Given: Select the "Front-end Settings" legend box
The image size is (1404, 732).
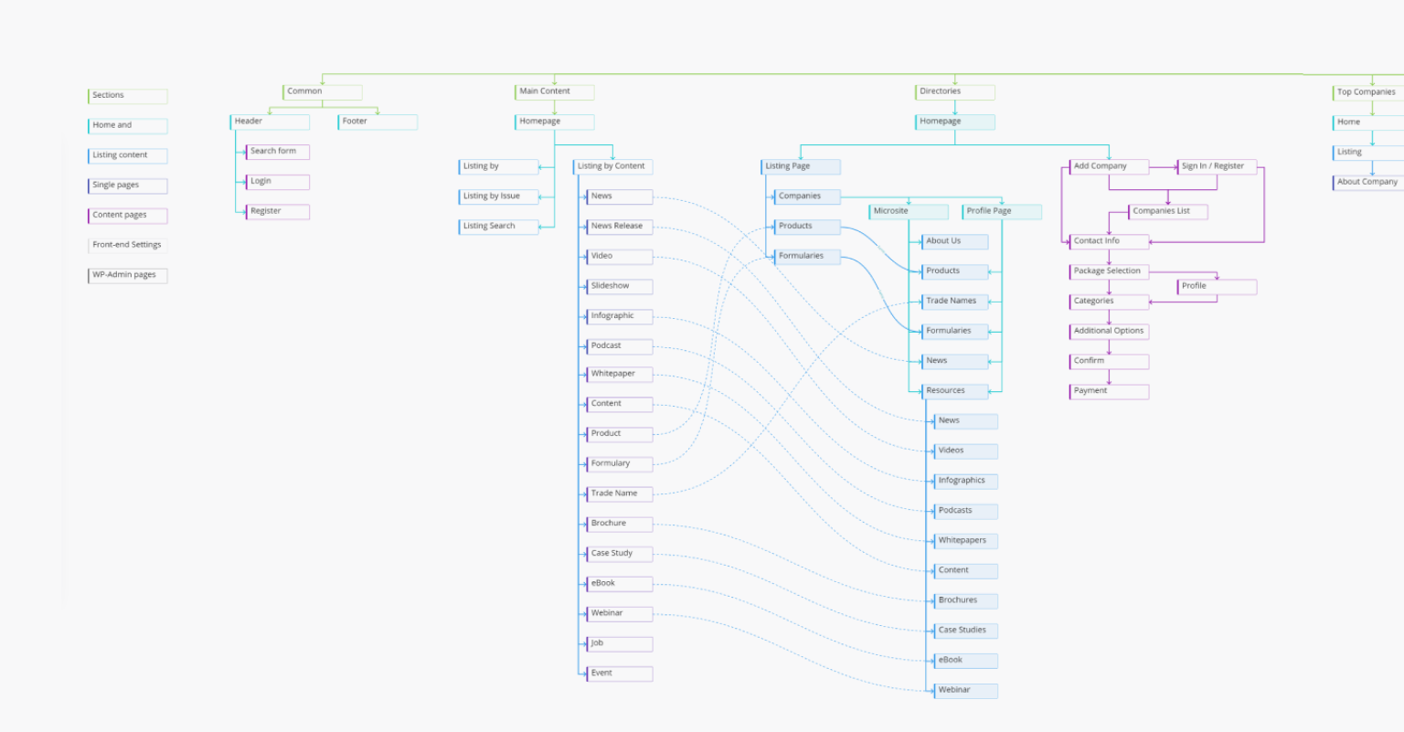Looking at the screenshot, I should (x=128, y=246).
